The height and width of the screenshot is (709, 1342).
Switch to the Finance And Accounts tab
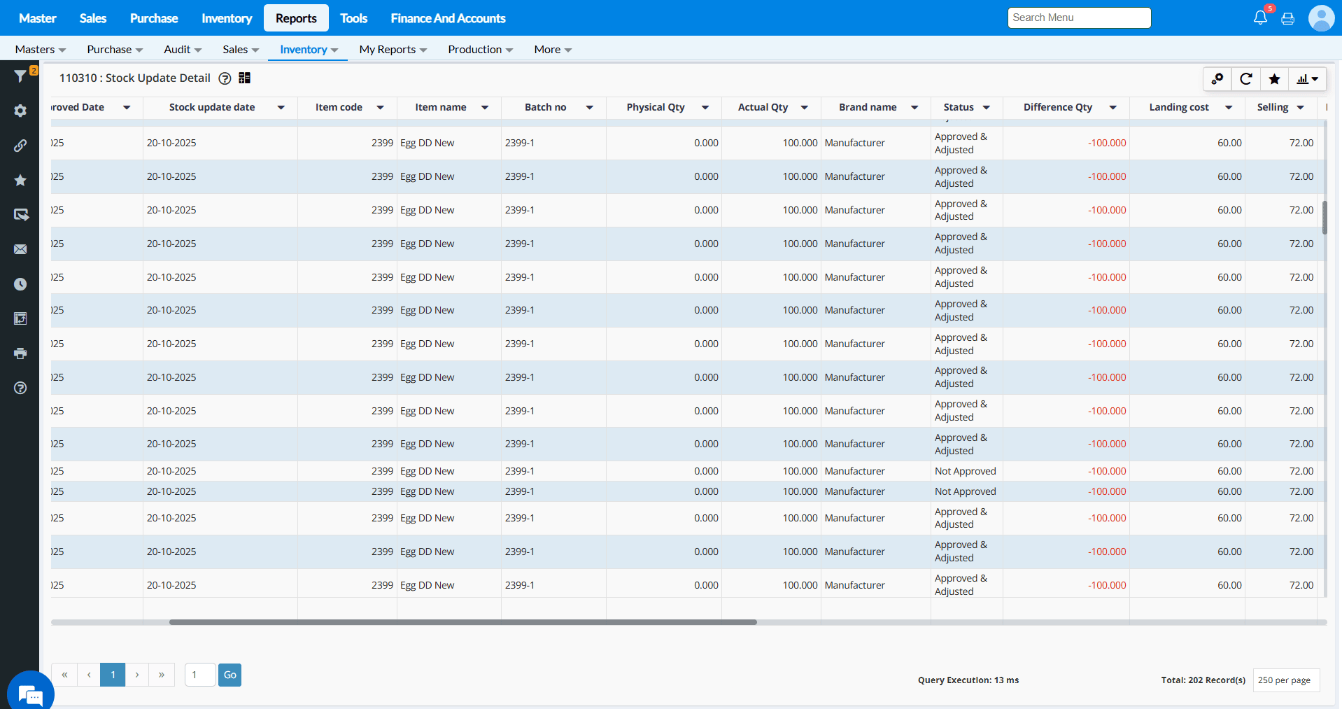pyautogui.click(x=448, y=18)
